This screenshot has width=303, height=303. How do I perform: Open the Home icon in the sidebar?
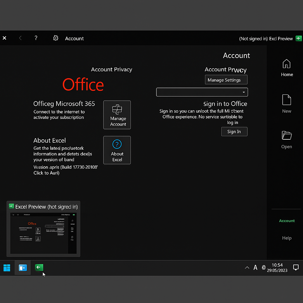(286, 64)
